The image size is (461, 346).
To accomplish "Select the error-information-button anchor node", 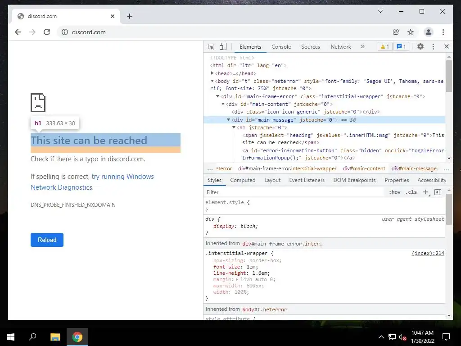I will coord(343,154).
